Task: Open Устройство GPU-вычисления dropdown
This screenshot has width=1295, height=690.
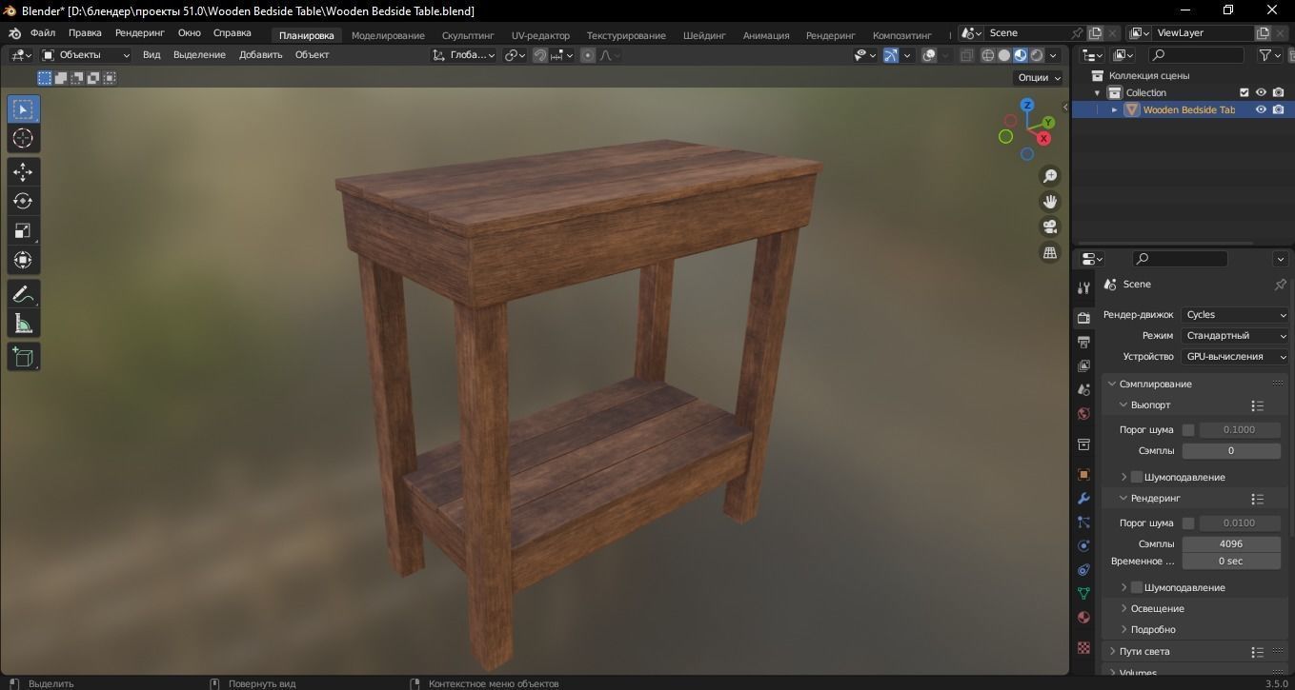Action: point(1235,357)
